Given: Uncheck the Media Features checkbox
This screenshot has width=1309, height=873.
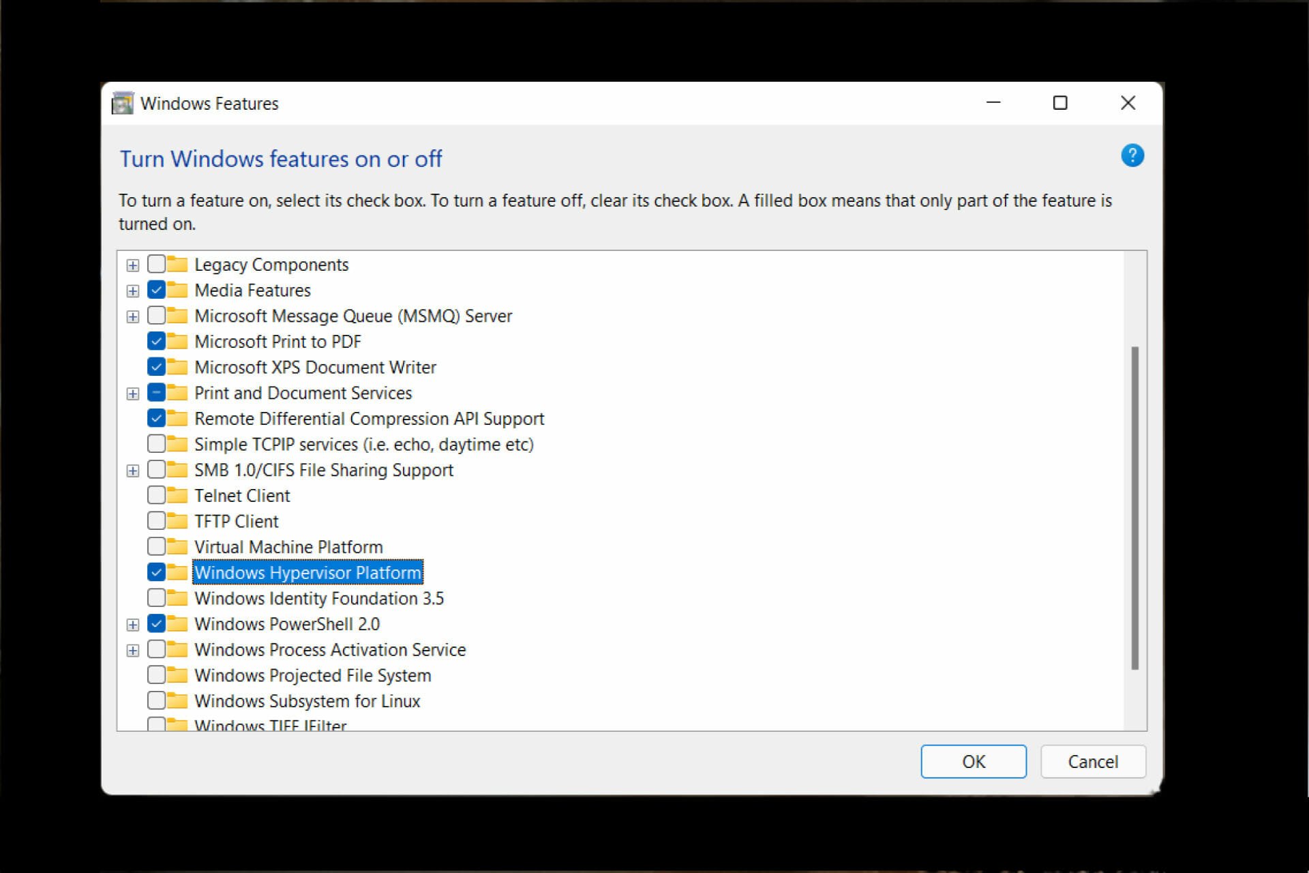Looking at the screenshot, I should tap(156, 290).
